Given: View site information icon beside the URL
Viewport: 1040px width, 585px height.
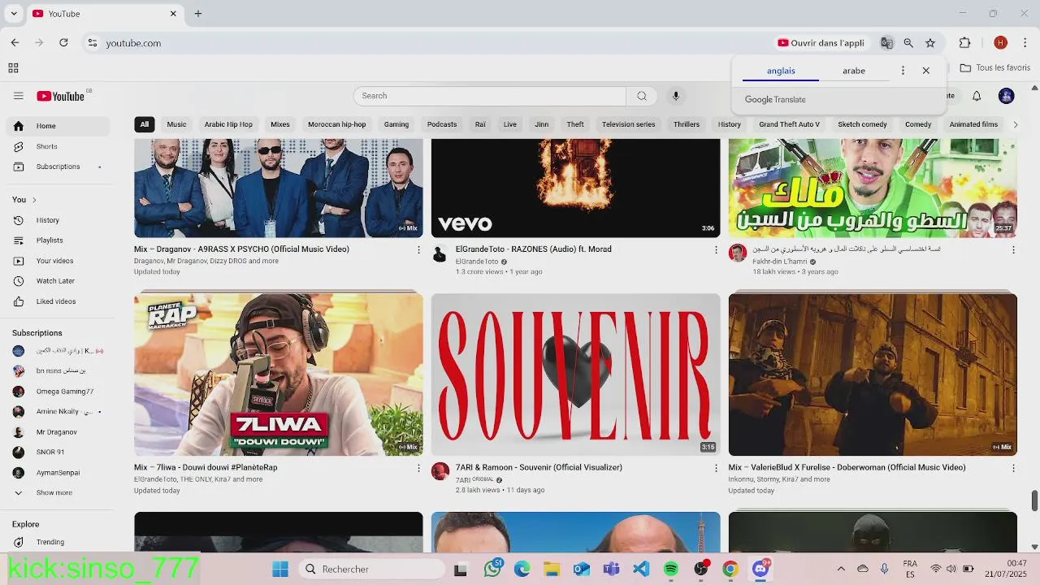Looking at the screenshot, I should coord(93,43).
